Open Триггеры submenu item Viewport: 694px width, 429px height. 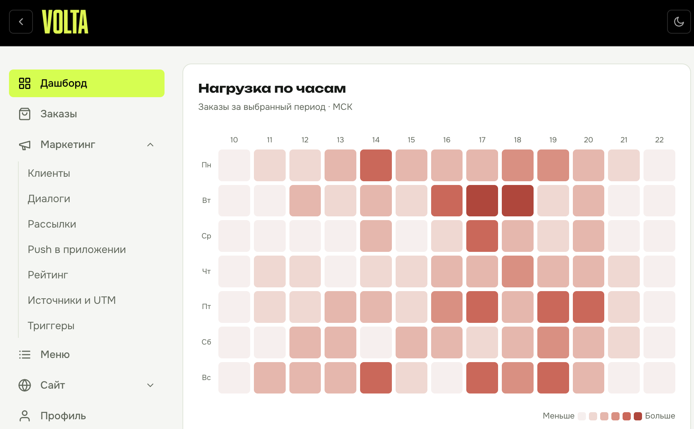(51, 326)
